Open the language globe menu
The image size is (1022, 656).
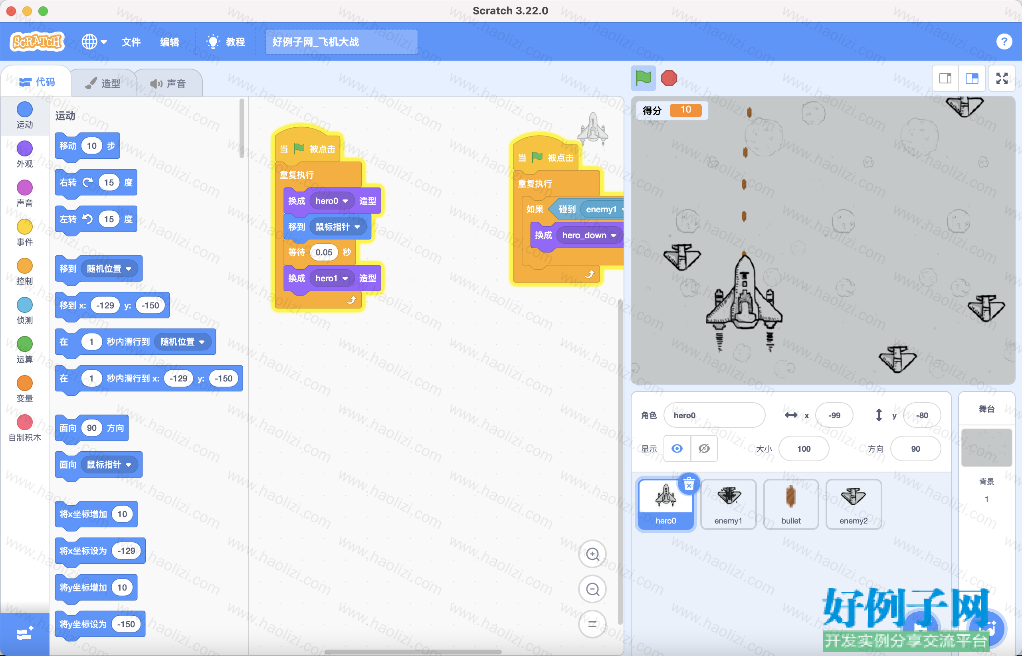[94, 42]
